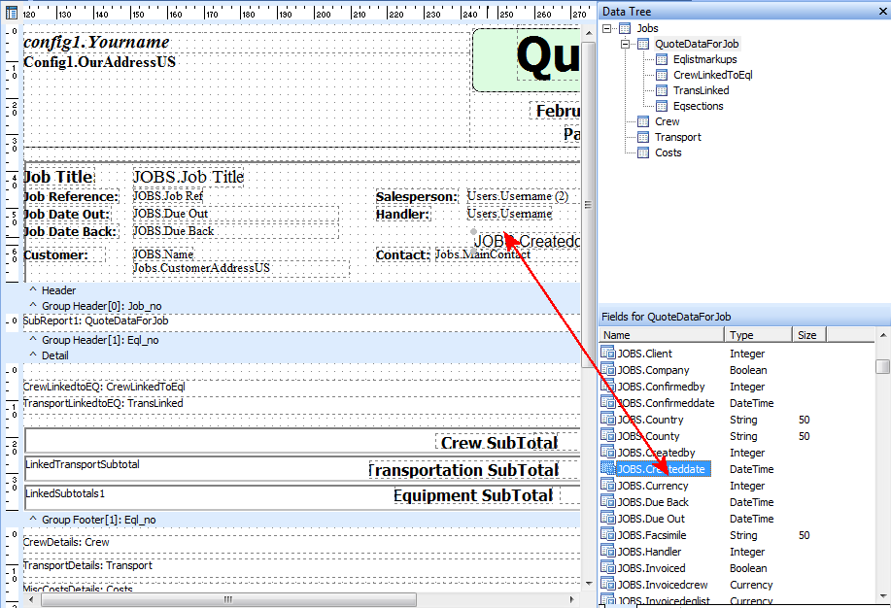Viewport: 891px width, 608px height.
Task: Select the JOBS.Due Back field row
Action: (653, 502)
